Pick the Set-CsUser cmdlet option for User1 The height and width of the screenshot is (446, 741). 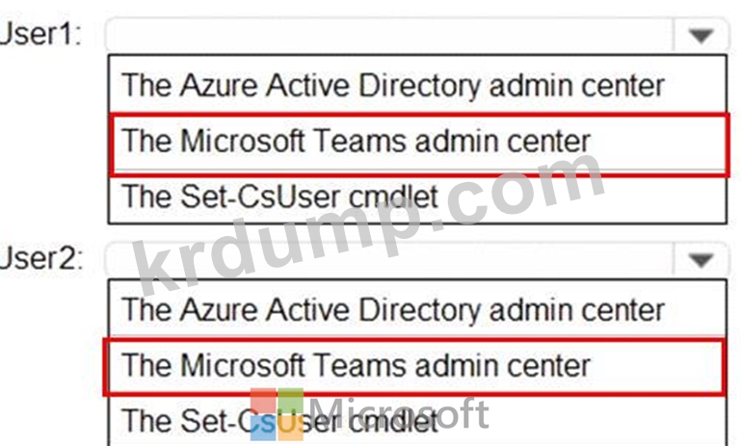[x=279, y=197]
